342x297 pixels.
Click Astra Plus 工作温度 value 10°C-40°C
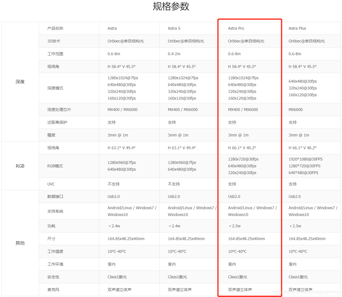tap(298, 251)
